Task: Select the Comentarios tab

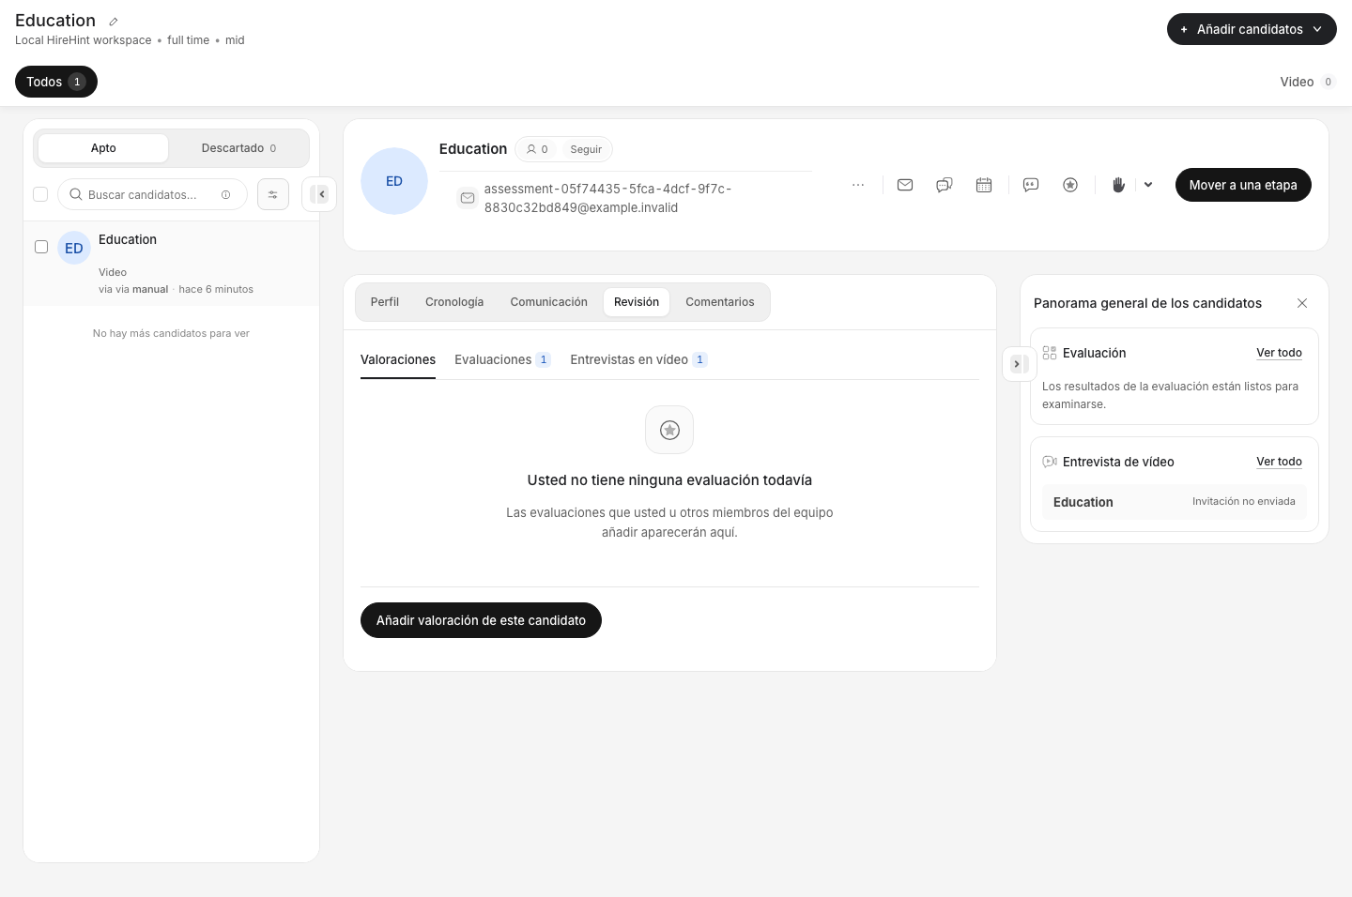Action: (x=720, y=302)
